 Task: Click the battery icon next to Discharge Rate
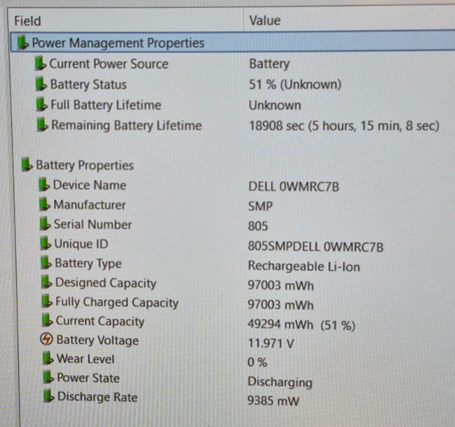tap(49, 396)
